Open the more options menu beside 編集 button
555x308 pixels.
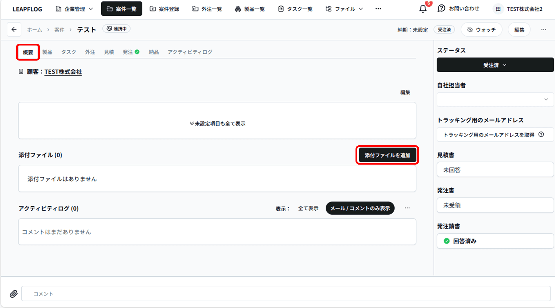click(x=543, y=30)
